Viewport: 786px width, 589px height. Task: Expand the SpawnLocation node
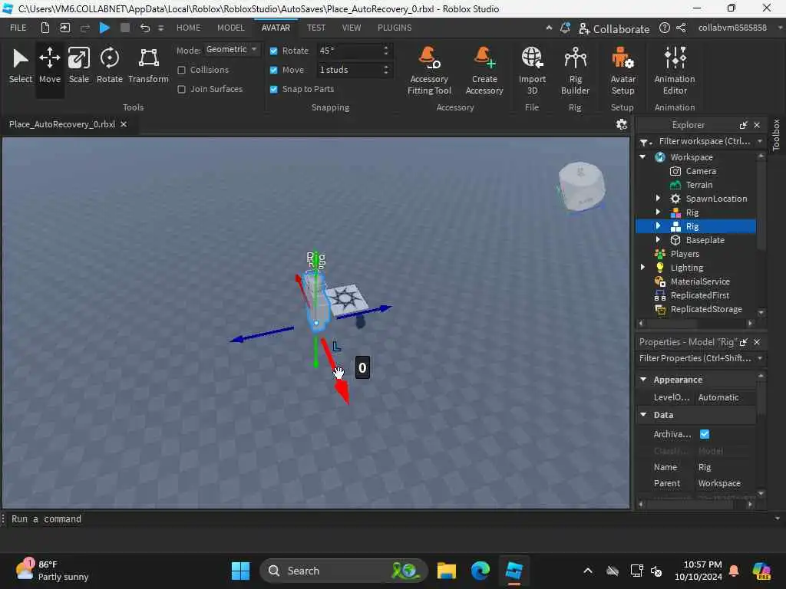pos(658,199)
